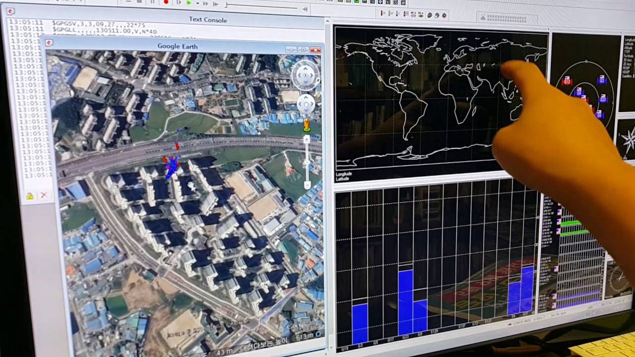The image size is (635, 357).
Task: Click the red X clear icon in Text Console
Action: (x=44, y=195)
